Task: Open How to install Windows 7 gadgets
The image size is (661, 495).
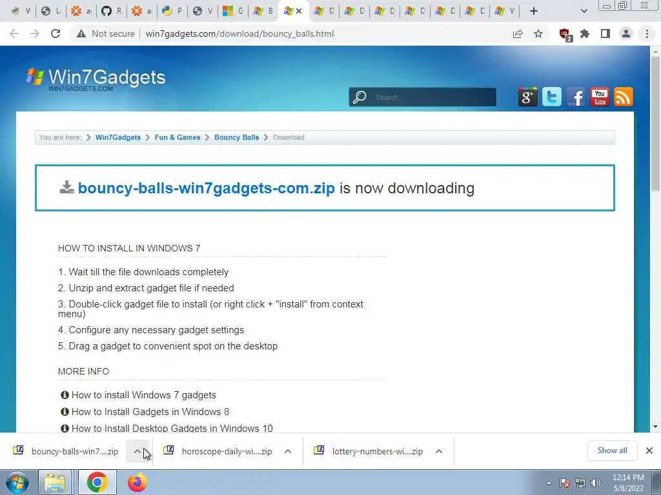Action: tap(144, 395)
